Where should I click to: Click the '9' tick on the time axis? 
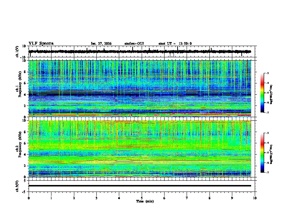pos(232,198)
